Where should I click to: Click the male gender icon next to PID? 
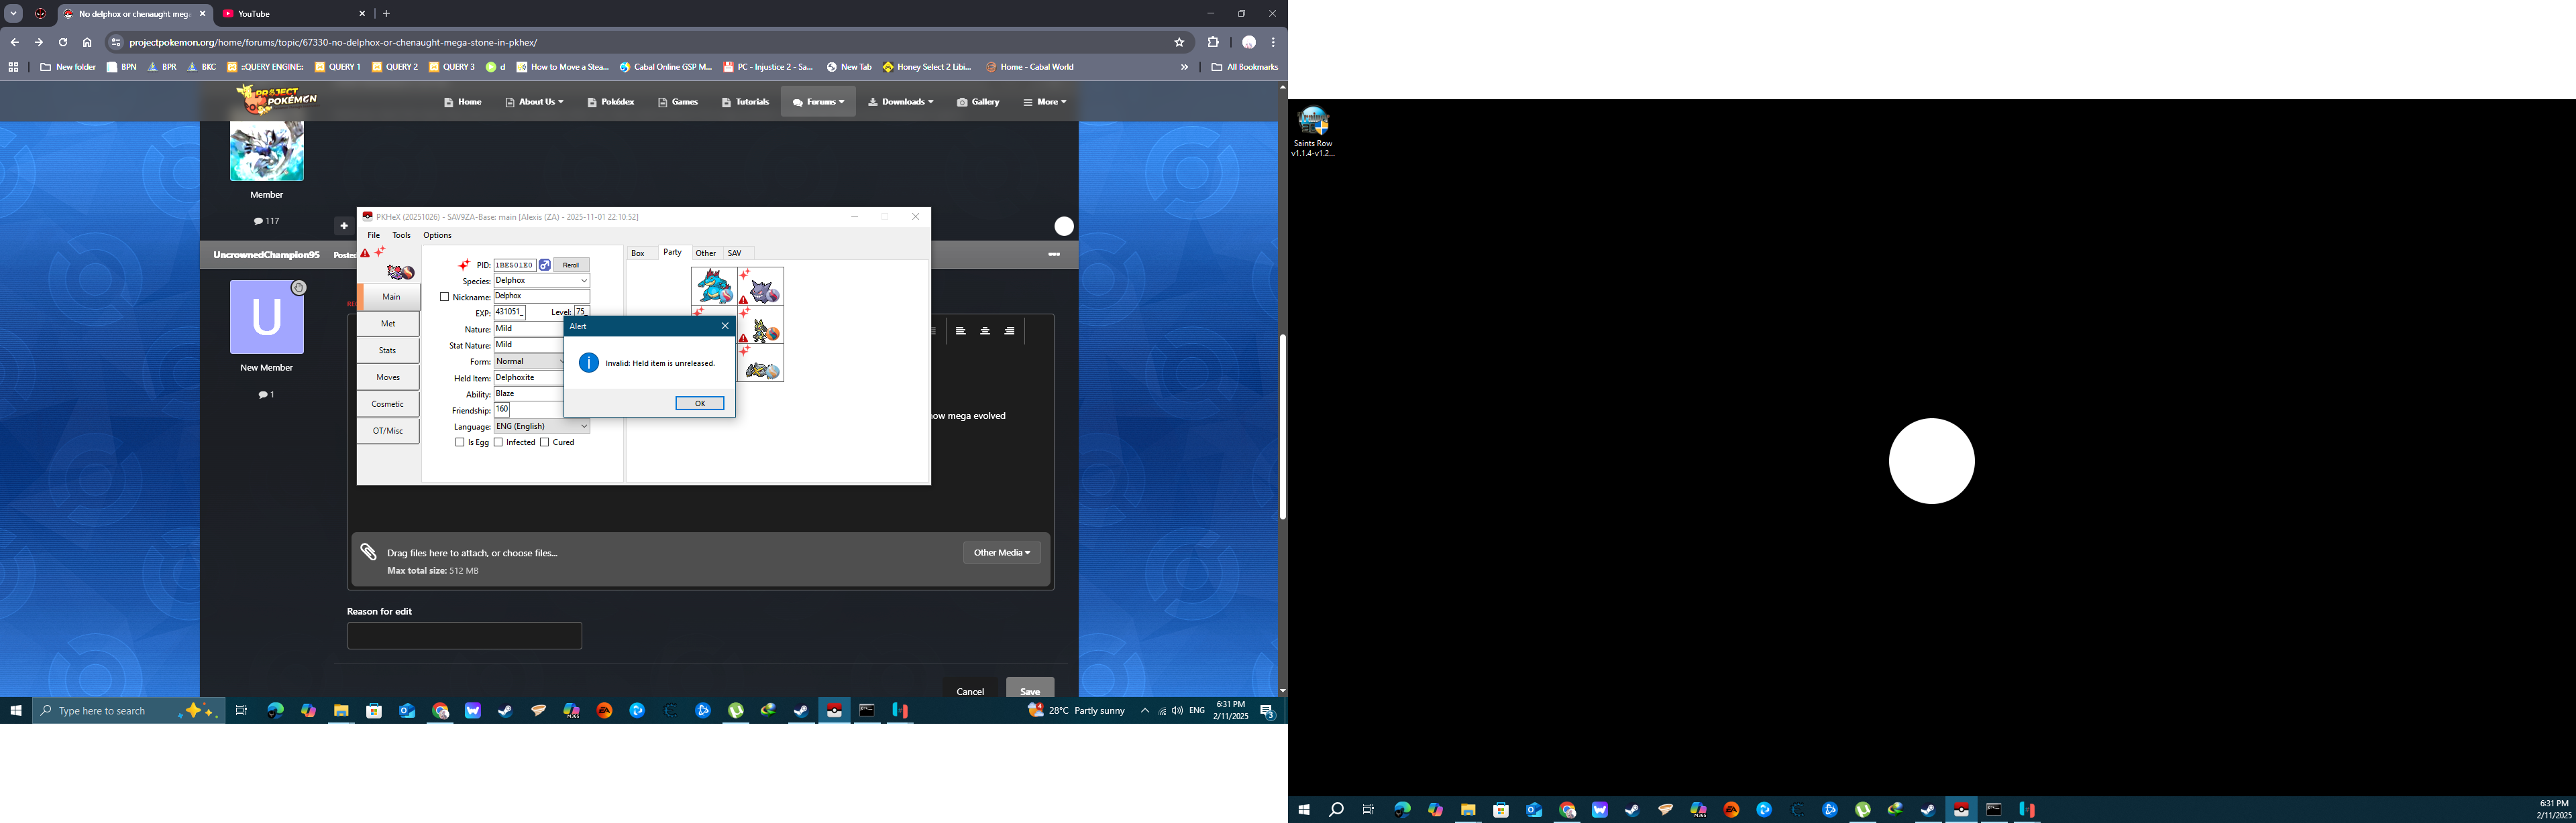pyautogui.click(x=545, y=265)
